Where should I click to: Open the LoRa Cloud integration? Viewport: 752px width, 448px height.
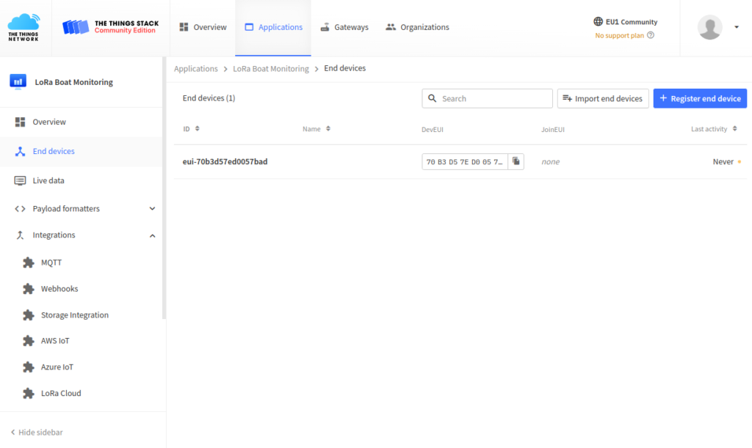click(x=60, y=393)
